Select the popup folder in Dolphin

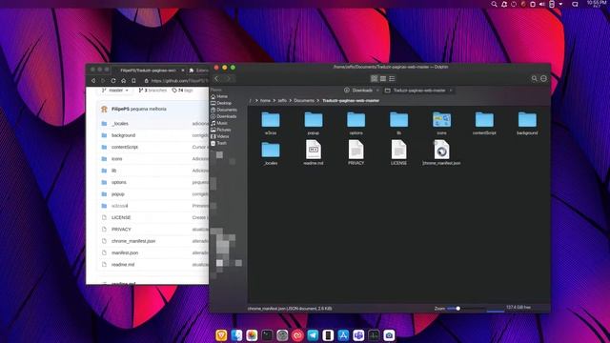[x=314, y=123]
